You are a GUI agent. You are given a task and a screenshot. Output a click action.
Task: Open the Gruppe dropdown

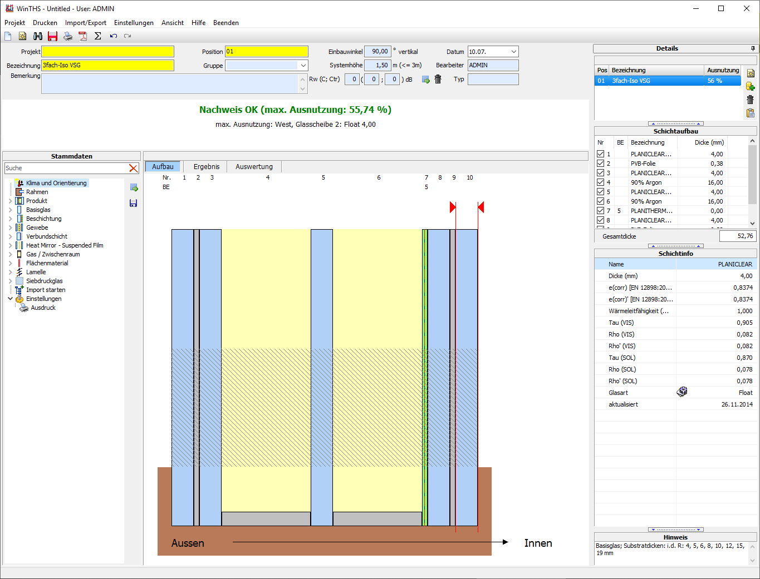click(x=303, y=66)
